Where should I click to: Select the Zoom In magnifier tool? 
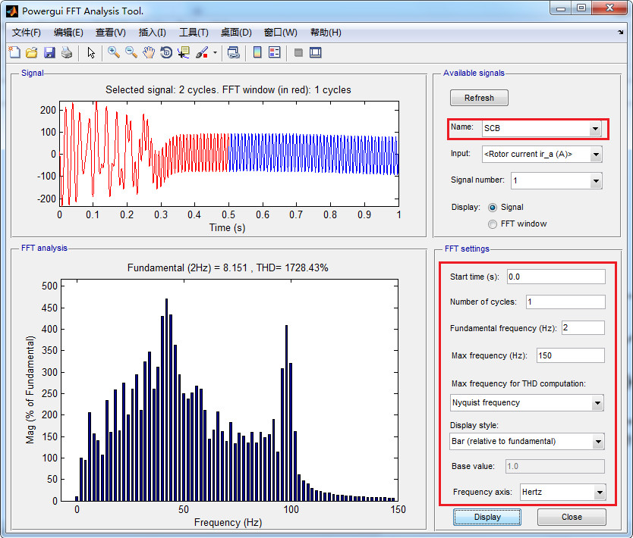click(x=114, y=52)
